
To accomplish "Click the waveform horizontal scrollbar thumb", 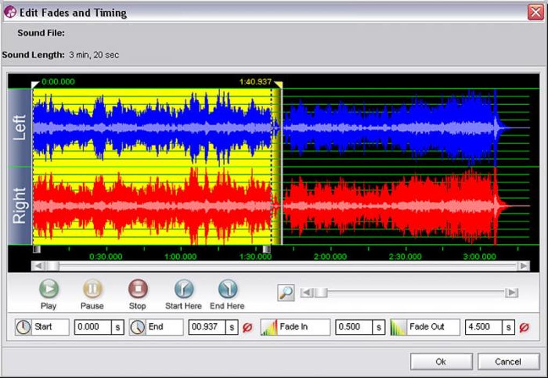I will pos(53,266).
